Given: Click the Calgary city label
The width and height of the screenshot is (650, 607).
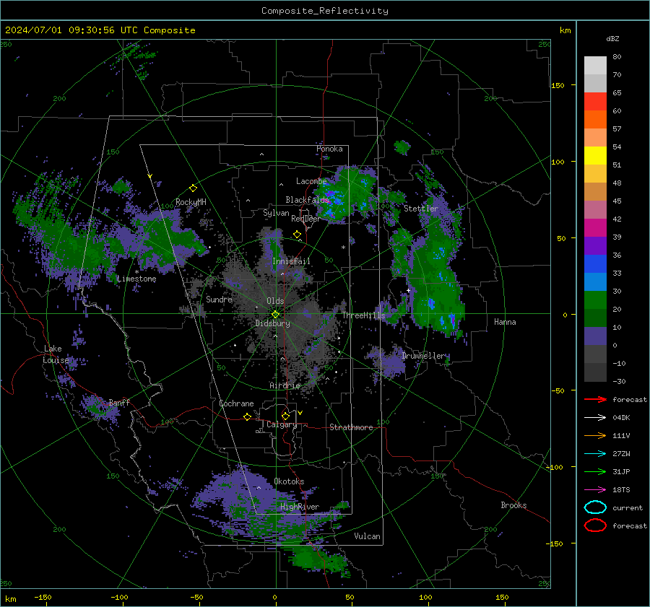Looking at the screenshot, I should [x=282, y=424].
